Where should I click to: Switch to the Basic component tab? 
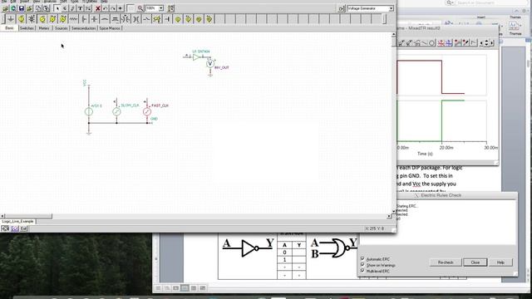point(9,28)
